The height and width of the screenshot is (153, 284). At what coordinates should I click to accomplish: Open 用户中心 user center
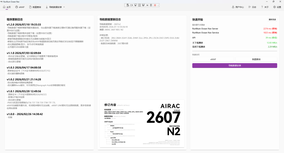click(x=238, y=7)
